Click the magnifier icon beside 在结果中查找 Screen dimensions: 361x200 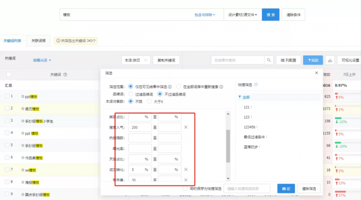[268, 60]
